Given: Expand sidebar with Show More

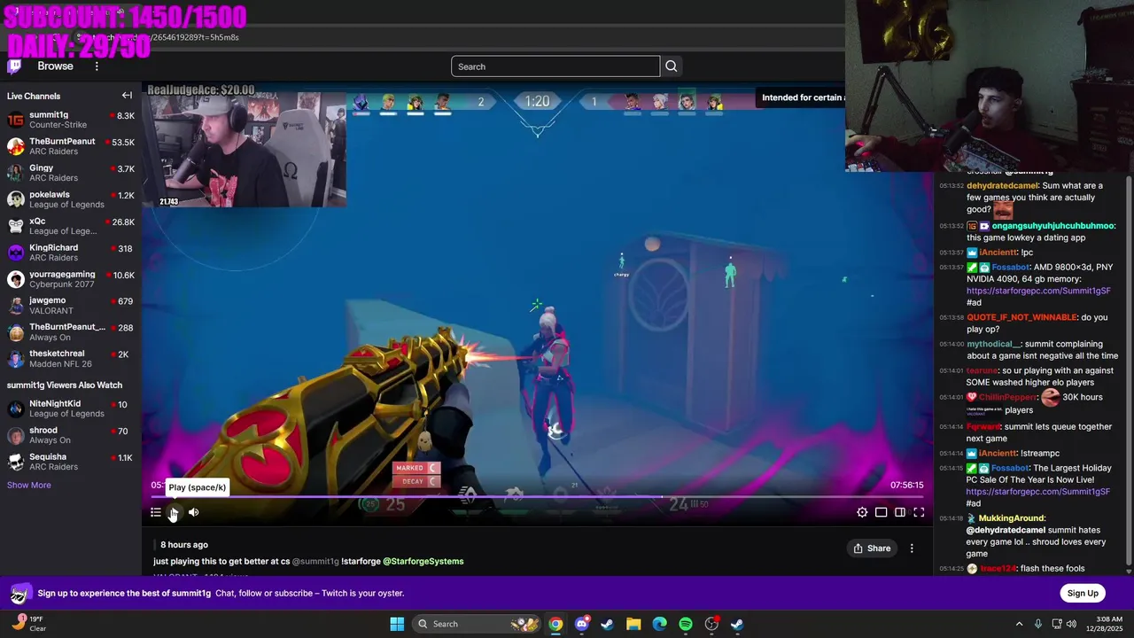Looking at the screenshot, I should click(29, 485).
